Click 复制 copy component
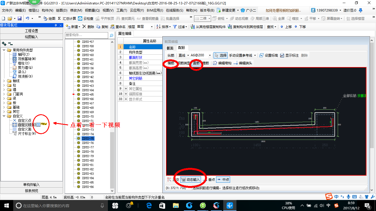Image resolution: width=376 pixels, height=211 pixels. click(x=102, y=27)
